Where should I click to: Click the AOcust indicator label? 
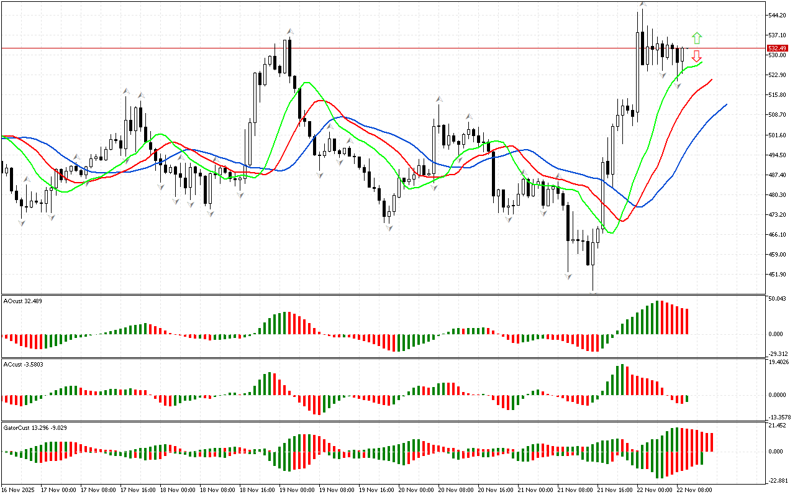(21, 301)
